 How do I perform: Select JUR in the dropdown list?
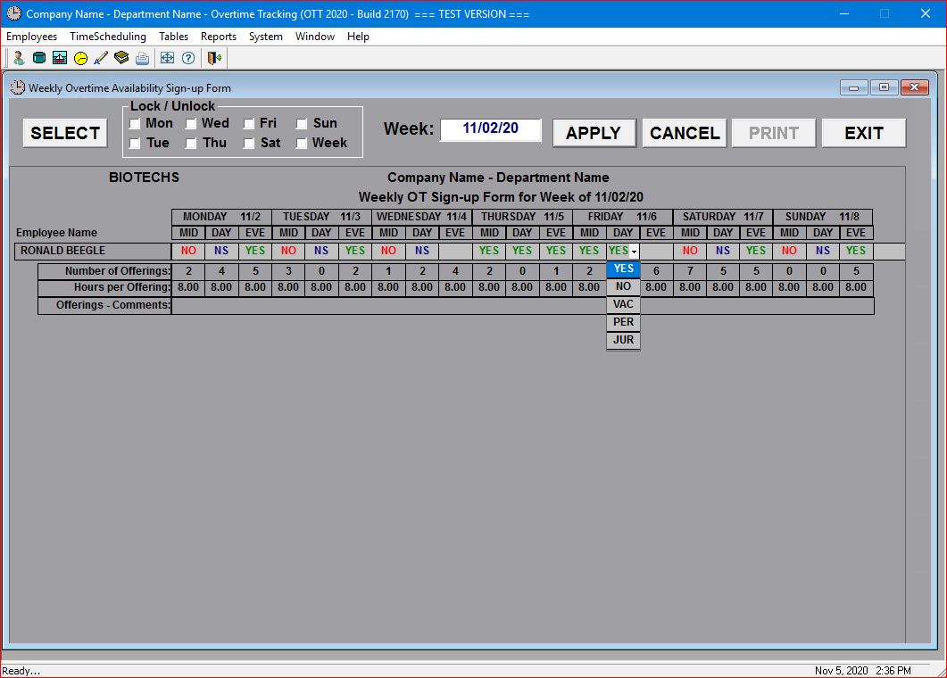tap(623, 340)
